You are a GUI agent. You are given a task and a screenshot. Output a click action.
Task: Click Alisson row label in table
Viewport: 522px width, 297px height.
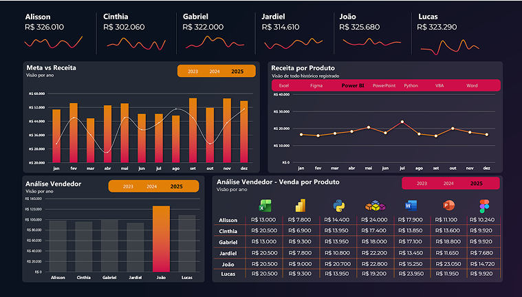click(228, 220)
